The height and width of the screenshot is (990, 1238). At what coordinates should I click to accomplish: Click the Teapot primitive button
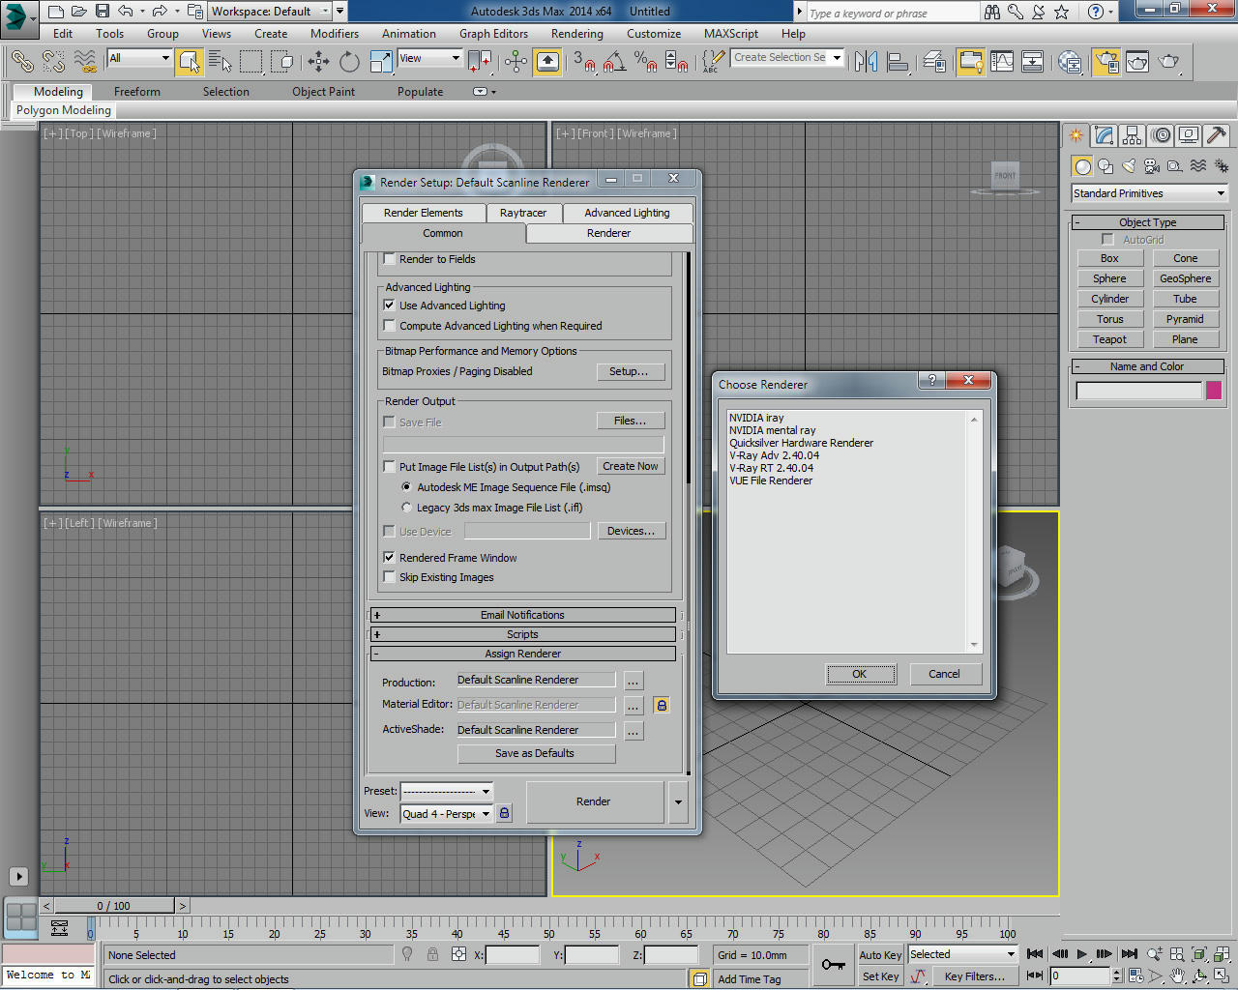click(1110, 339)
